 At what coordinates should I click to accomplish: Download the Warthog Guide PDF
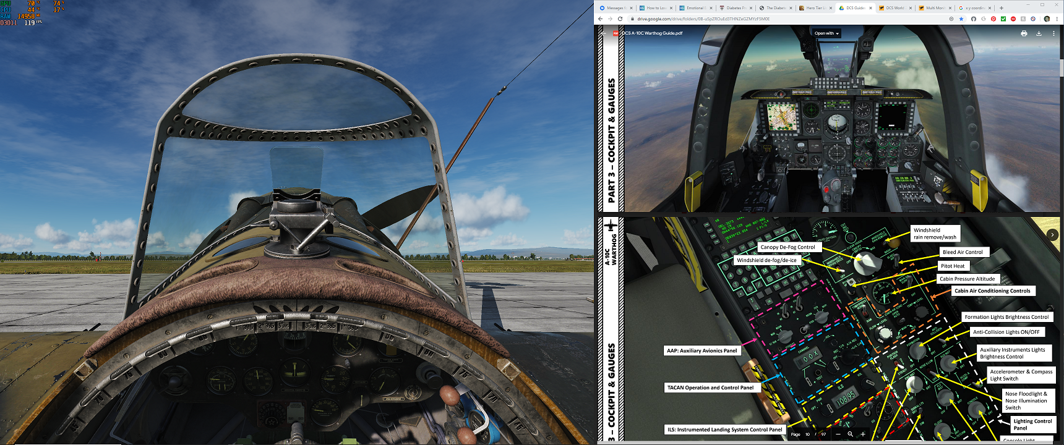pyautogui.click(x=1039, y=33)
